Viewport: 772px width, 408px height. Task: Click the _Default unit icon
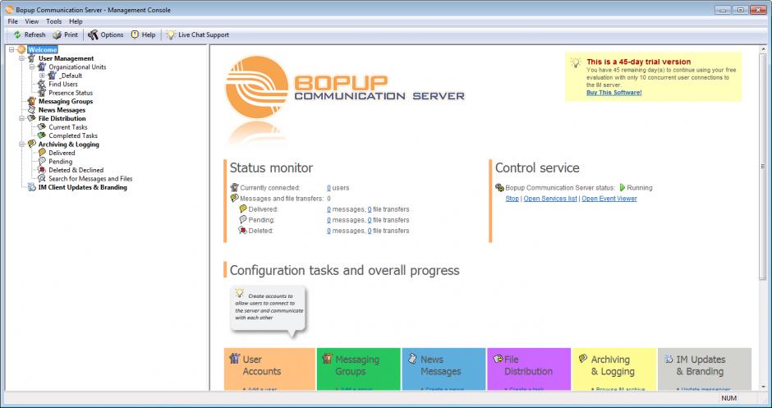pyautogui.click(x=53, y=76)
